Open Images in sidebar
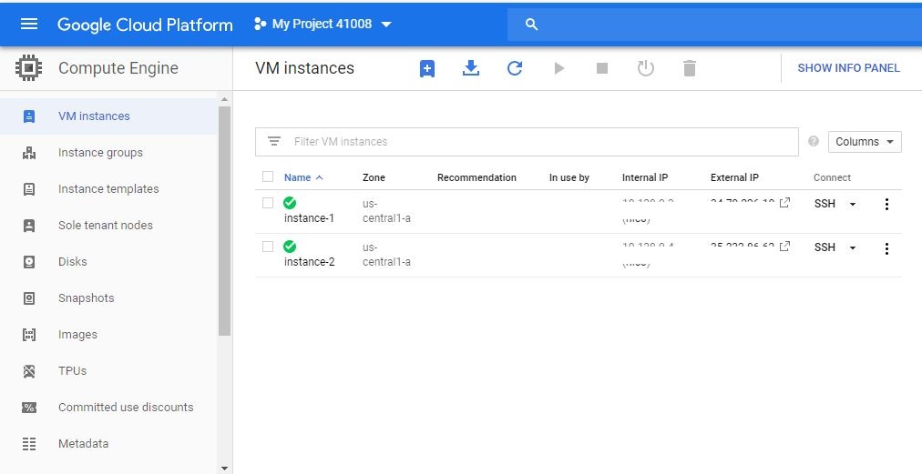 [x=77, y=335]
